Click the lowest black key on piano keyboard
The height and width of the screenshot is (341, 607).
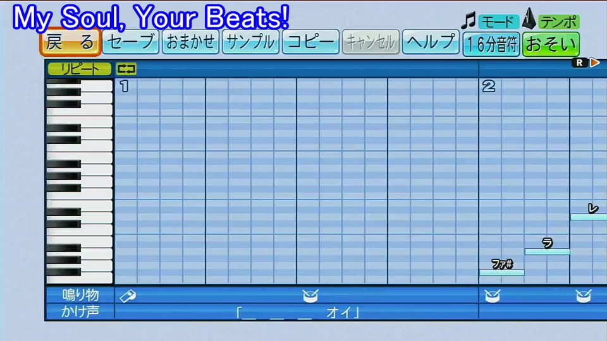[64, 272]
